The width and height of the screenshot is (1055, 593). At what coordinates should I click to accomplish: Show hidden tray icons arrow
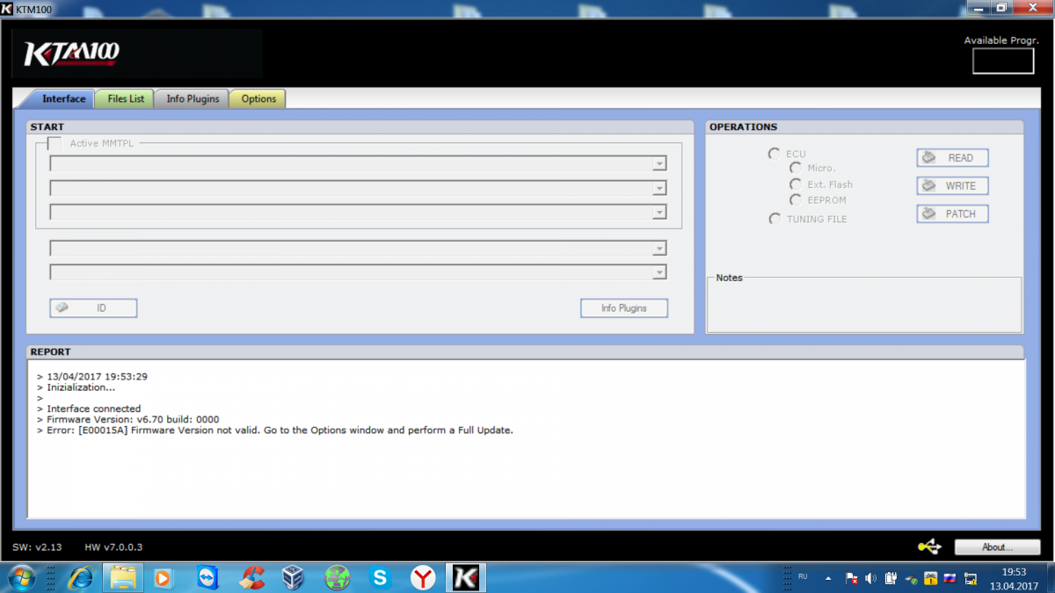coord(827,578)
